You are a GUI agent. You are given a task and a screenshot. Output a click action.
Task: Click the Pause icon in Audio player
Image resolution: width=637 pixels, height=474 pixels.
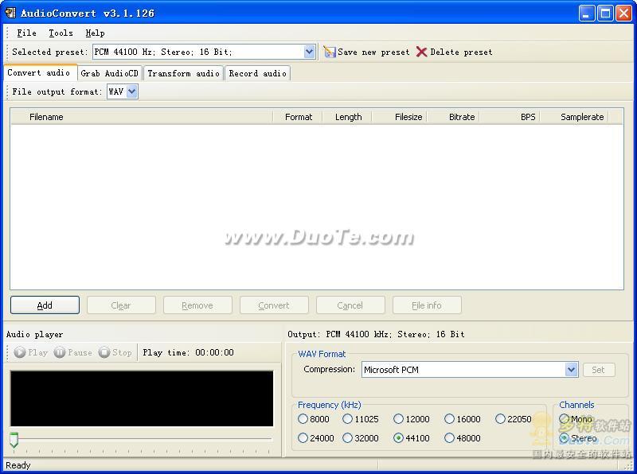pyautogui.click(x=59, y=352)
